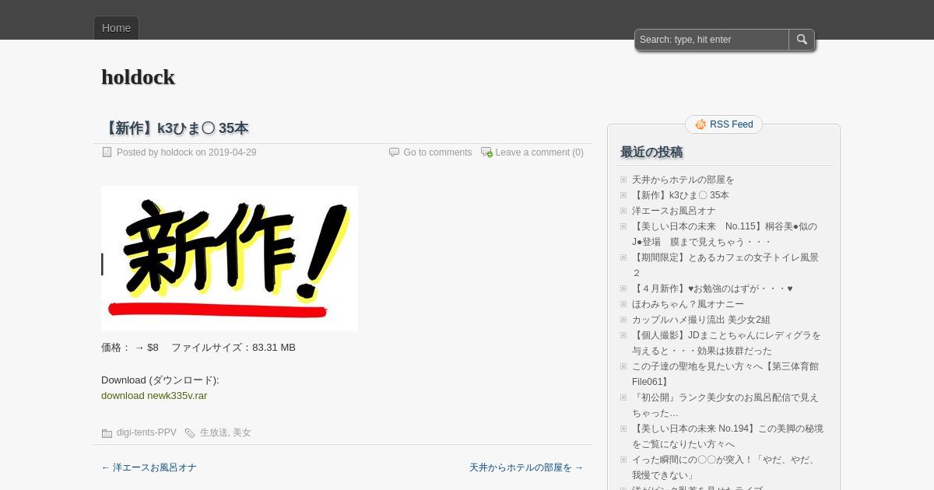Open sidebar post この子達の聖地を見たい方々へ
The width and height of the screenshot is (934, 490).
pyautogui.click(x=725, y=374)
